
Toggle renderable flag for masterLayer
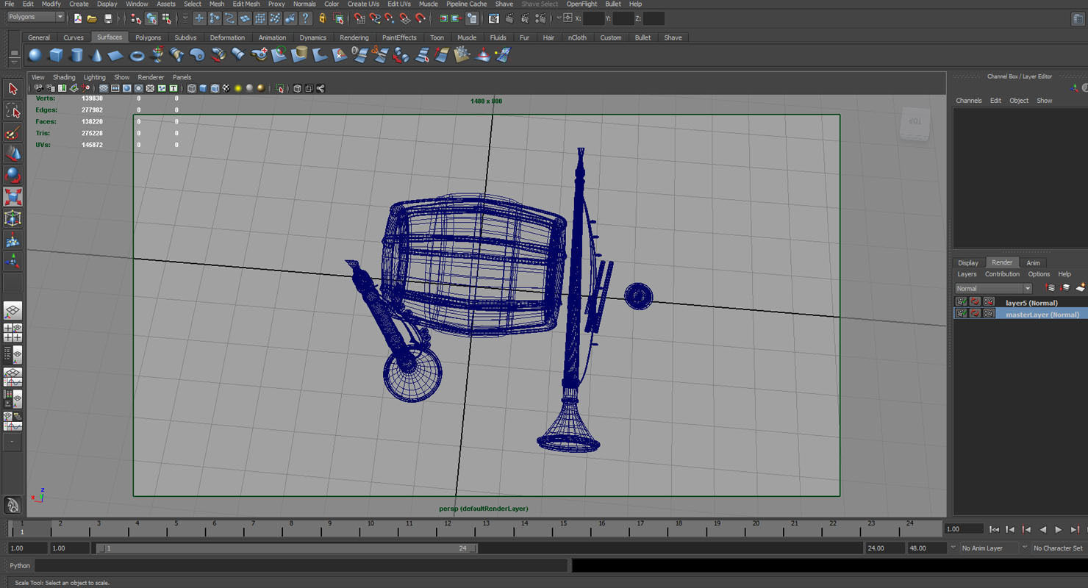961,314
